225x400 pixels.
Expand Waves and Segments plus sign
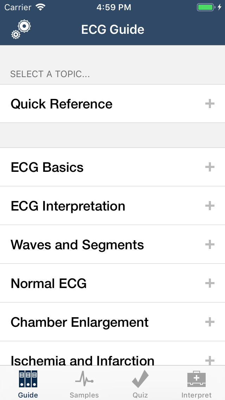tap(210, 245)
